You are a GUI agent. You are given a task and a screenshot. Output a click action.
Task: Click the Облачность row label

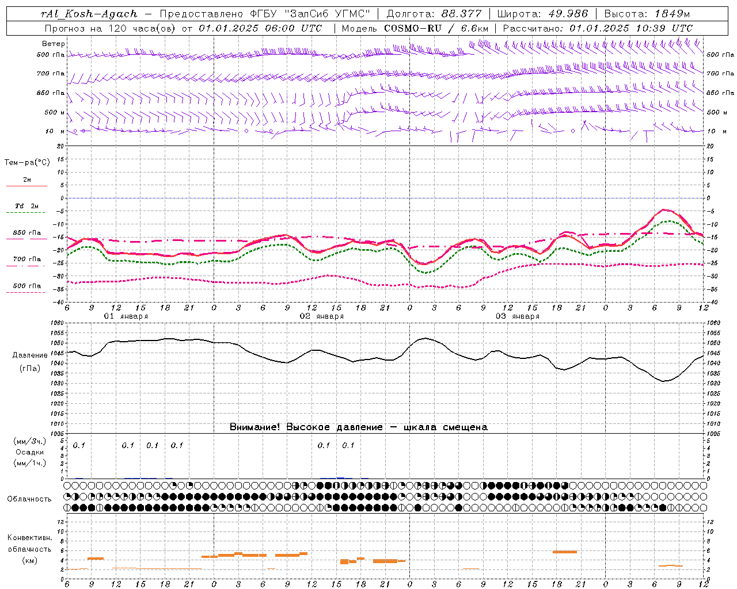pyautogui.click(x=29, y=499)
